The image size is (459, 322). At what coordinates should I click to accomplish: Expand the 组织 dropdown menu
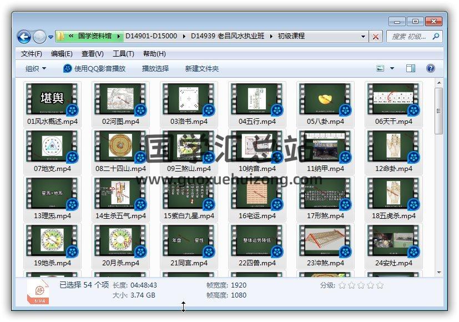[x=36, y=68]
